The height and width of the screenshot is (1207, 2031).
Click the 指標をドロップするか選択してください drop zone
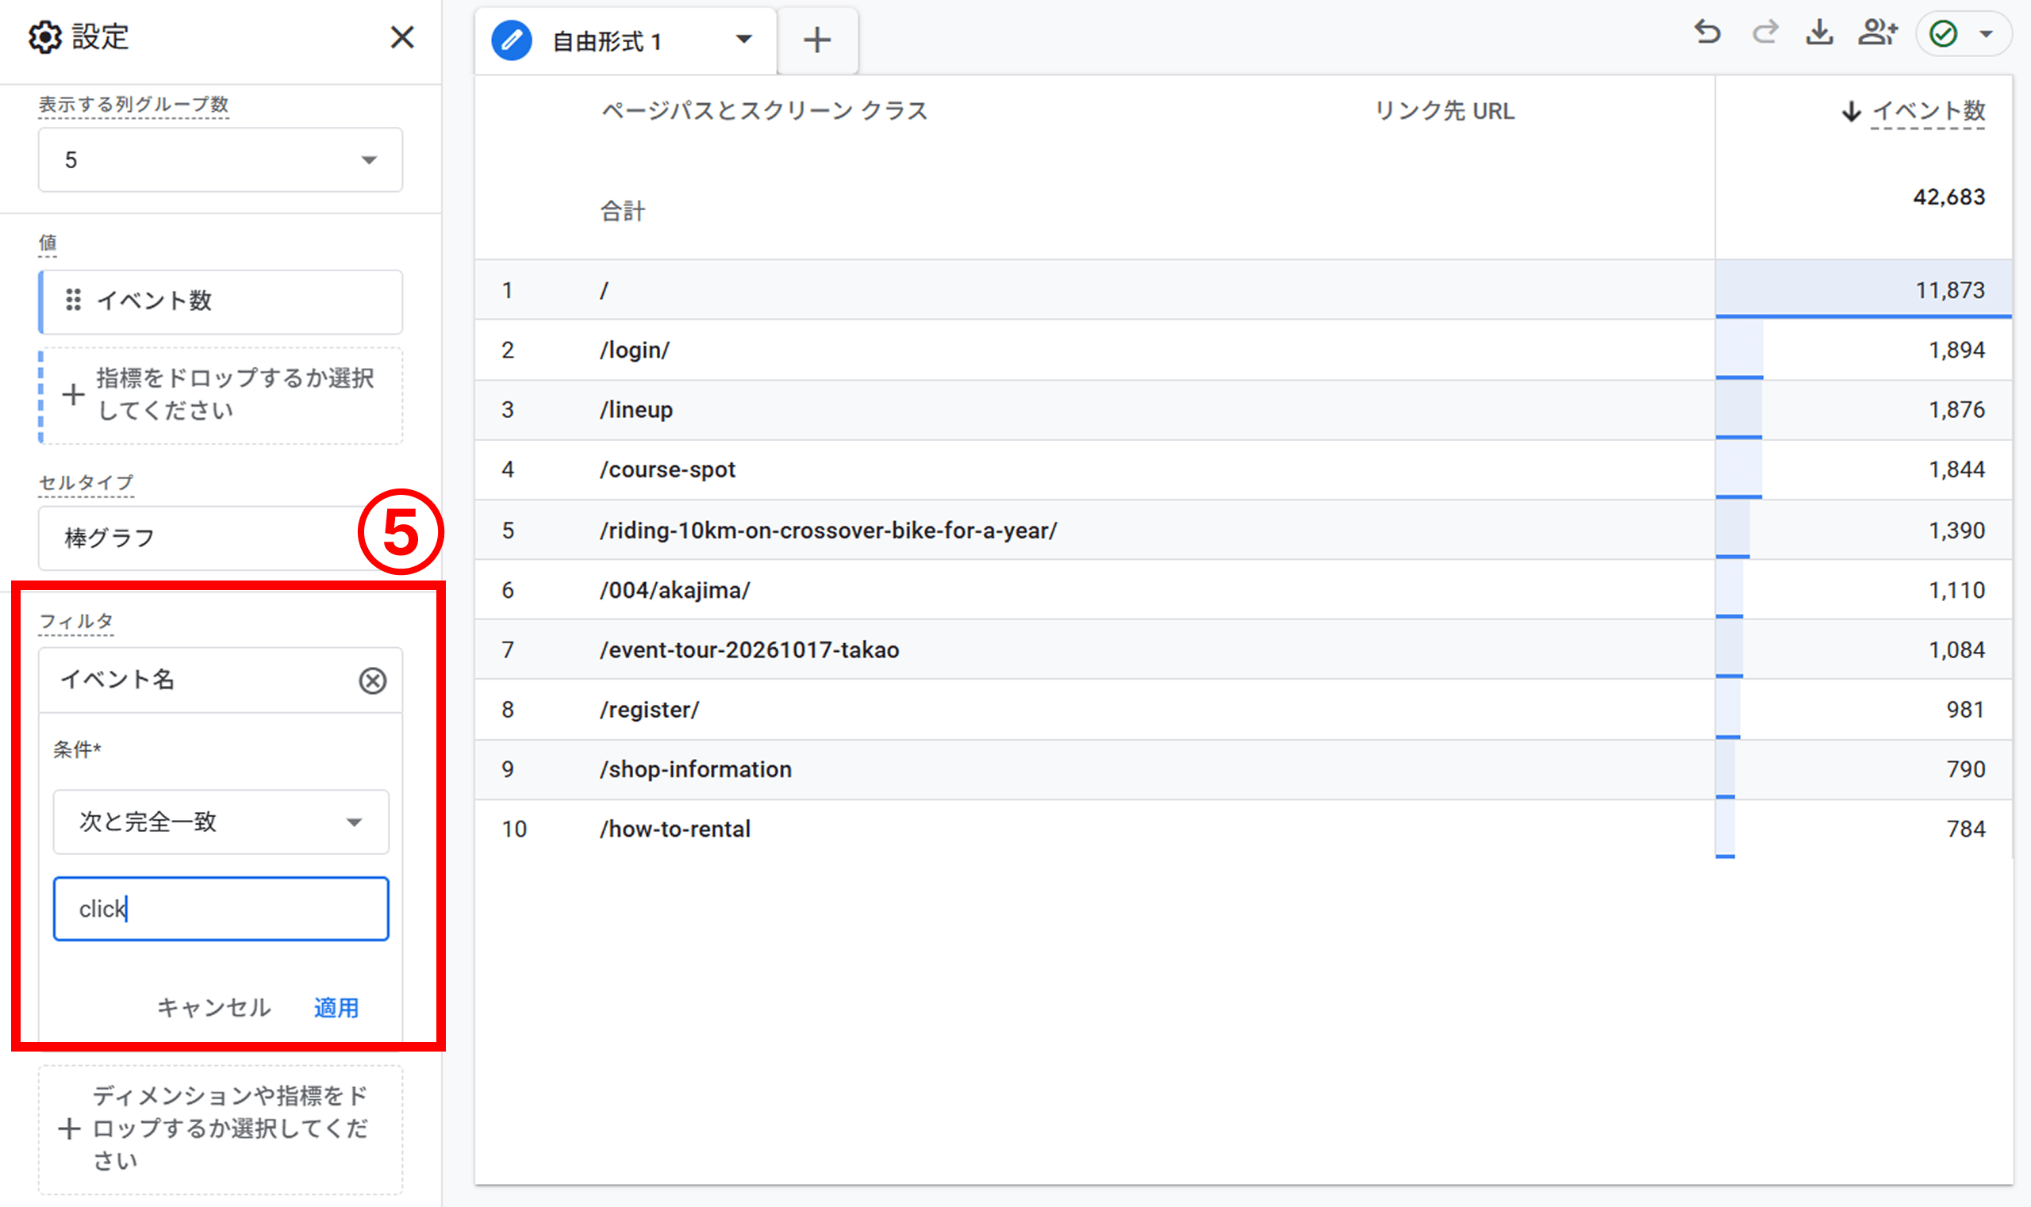click(221, 395)
